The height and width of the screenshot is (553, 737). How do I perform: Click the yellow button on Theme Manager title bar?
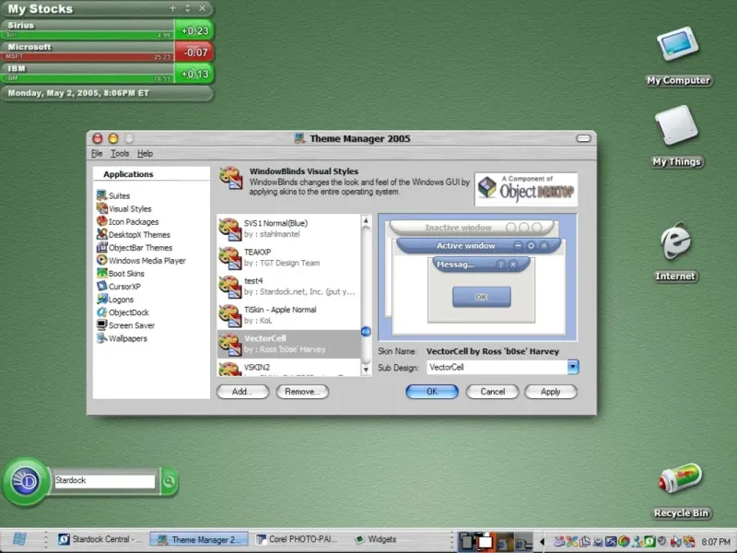click(113, 138)
